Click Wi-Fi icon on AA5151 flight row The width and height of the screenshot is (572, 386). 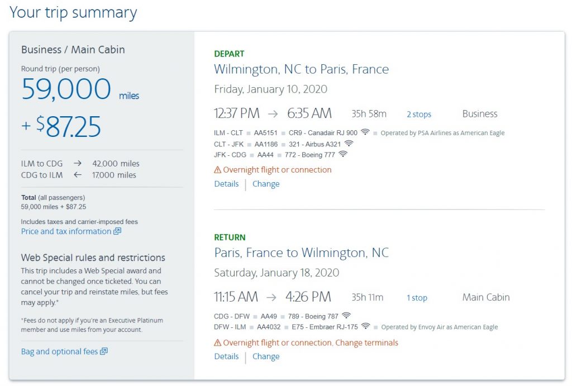point(365,132)
